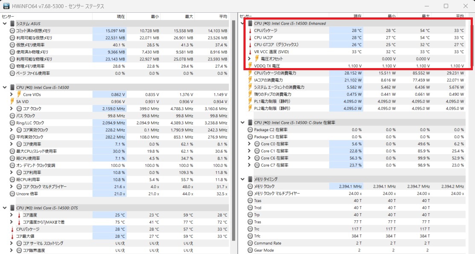Expand the Core VIDs row
The width and height of the screenshot is (475, 254).
click(x=11, y=94)
